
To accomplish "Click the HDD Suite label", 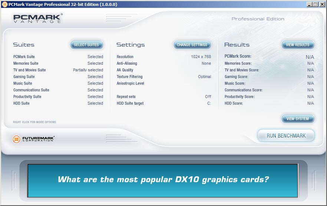I will pos(21,103).
